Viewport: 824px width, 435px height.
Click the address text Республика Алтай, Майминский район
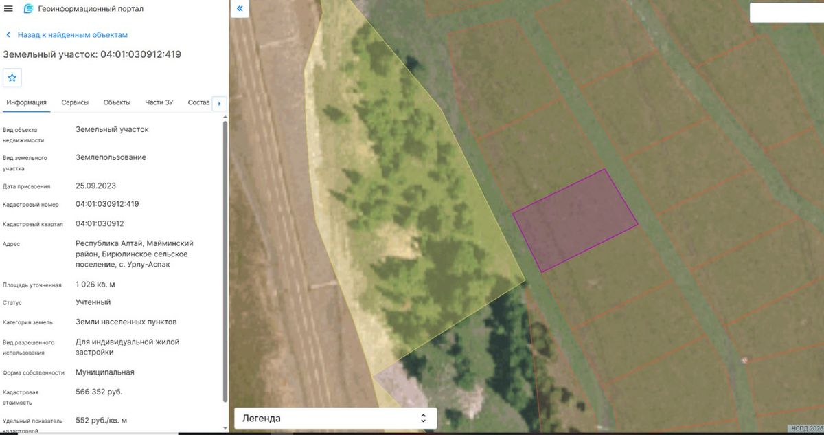click(135, 248)
